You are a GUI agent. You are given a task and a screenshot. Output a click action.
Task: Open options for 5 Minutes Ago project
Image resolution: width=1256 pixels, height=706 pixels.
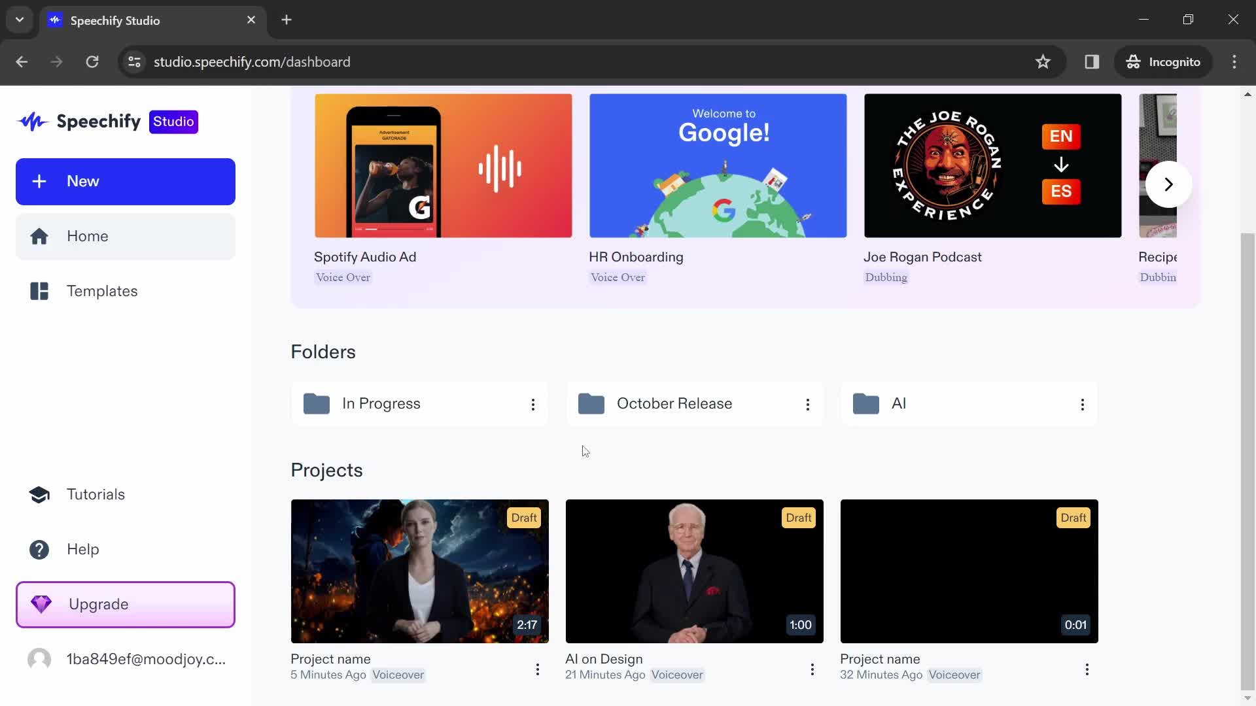(x=538, y=669)
